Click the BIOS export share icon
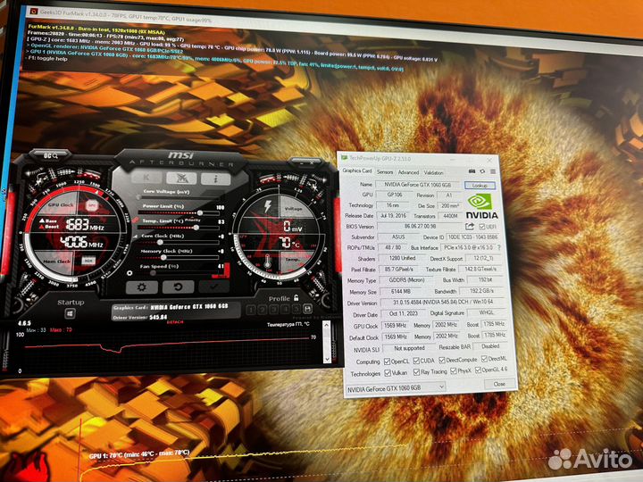Image resolution: width=643 pixels, height=482 pixels. 470,226
